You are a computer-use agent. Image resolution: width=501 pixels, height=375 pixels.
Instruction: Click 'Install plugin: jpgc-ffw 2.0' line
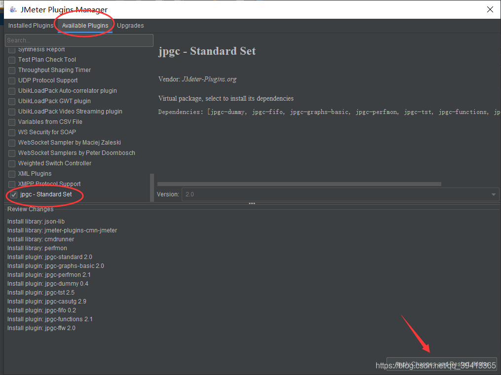coord(41,328)
